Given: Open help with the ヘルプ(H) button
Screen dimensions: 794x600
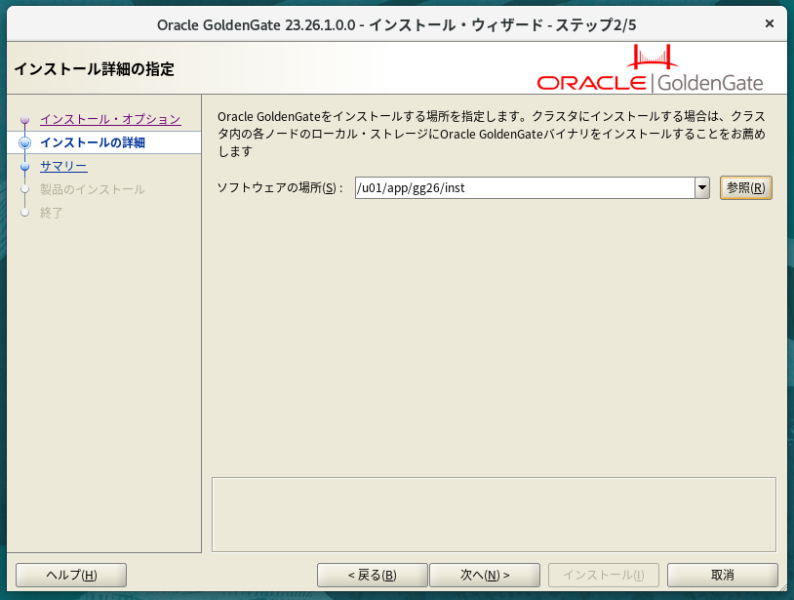Looking at the screenshot, I should tap(71, 575).
